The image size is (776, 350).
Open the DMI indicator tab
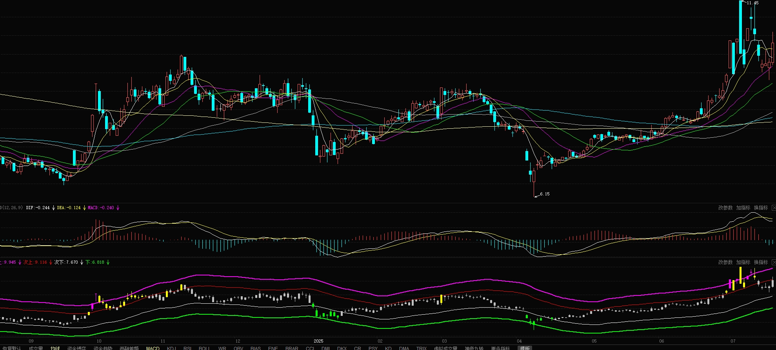pos(325,348)
